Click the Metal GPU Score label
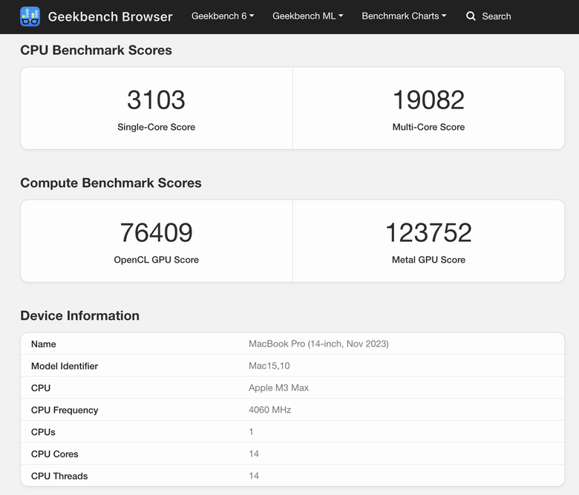579x495 pixels. coord(428,260)
